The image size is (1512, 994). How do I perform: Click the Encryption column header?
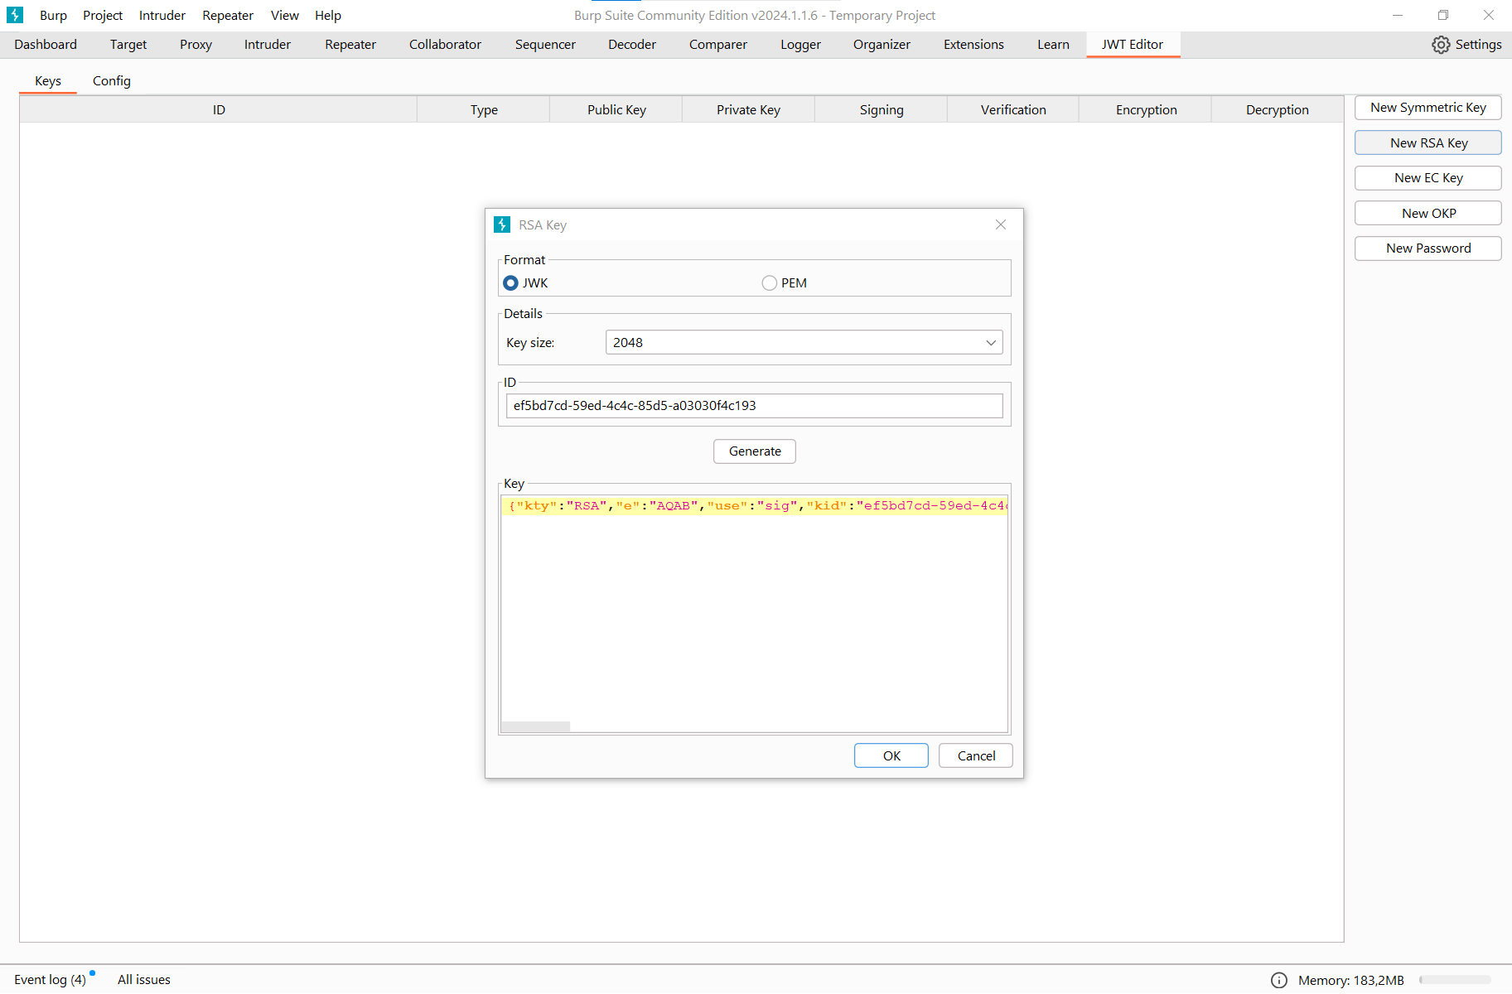(x=1146, y=109)
